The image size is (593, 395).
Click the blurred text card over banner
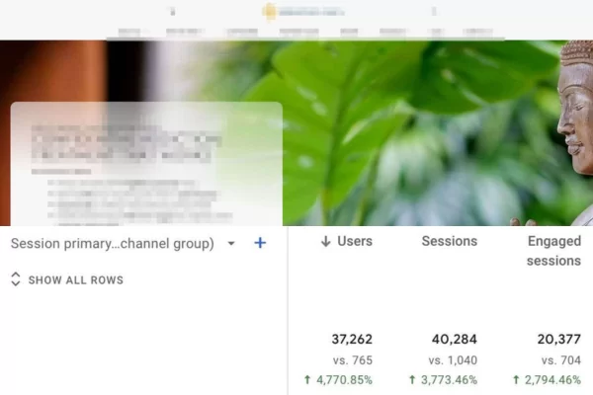(145, 163)
